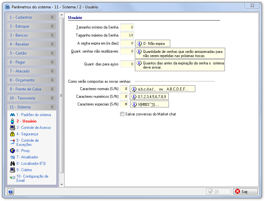The image size is (265, 201).
Task: Expand the 6 - Pagar section
Action: [x=32, y=62]
